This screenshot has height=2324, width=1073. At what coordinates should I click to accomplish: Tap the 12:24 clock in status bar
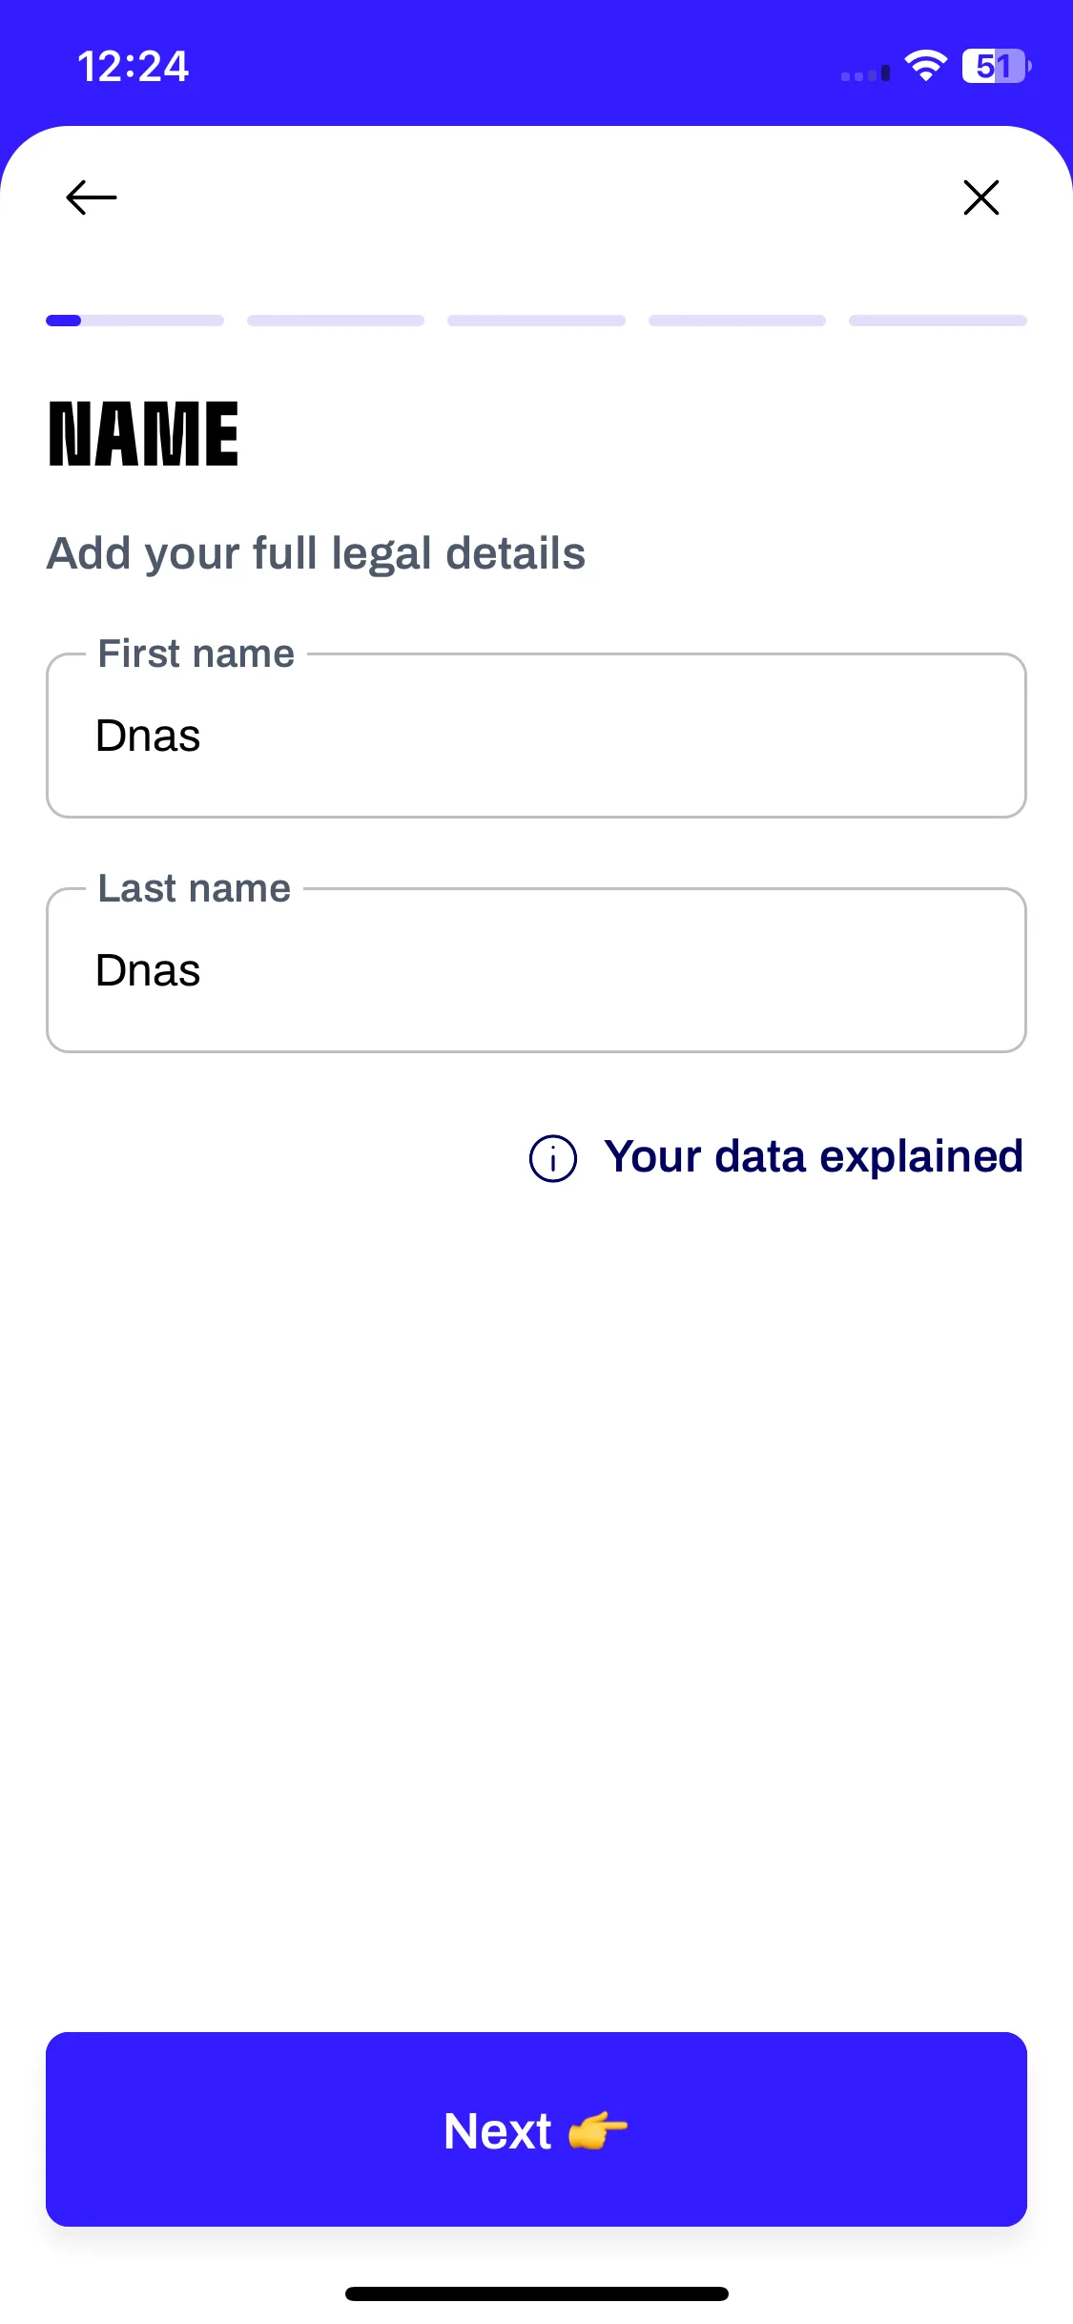[x=133, y=67]
